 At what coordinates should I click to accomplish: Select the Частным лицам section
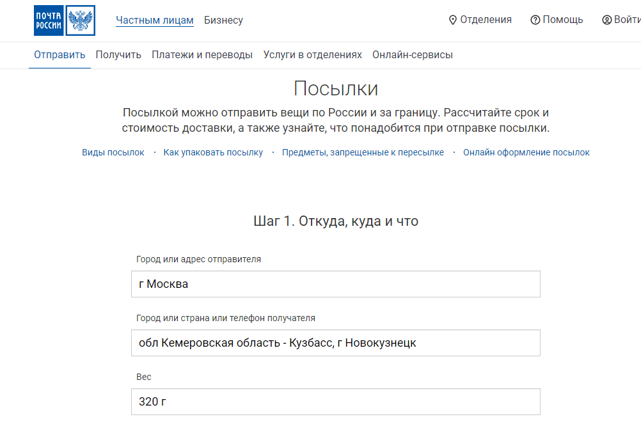click(x=154, y=20)
